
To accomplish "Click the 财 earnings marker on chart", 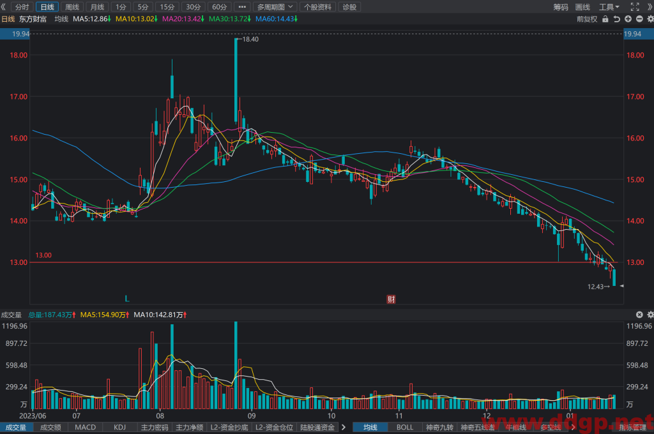I will [392, 299].
